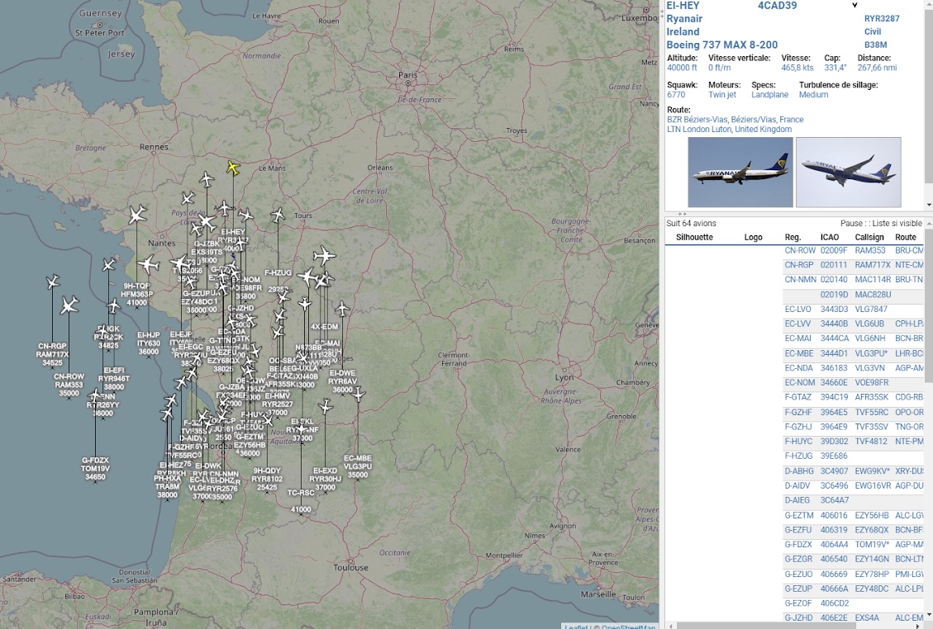Image resolution: width=933 pixels, height=629 pixels.
Task: Select the aircraft icon for G-FDZX TOM19V
Action: click(95, 395)
